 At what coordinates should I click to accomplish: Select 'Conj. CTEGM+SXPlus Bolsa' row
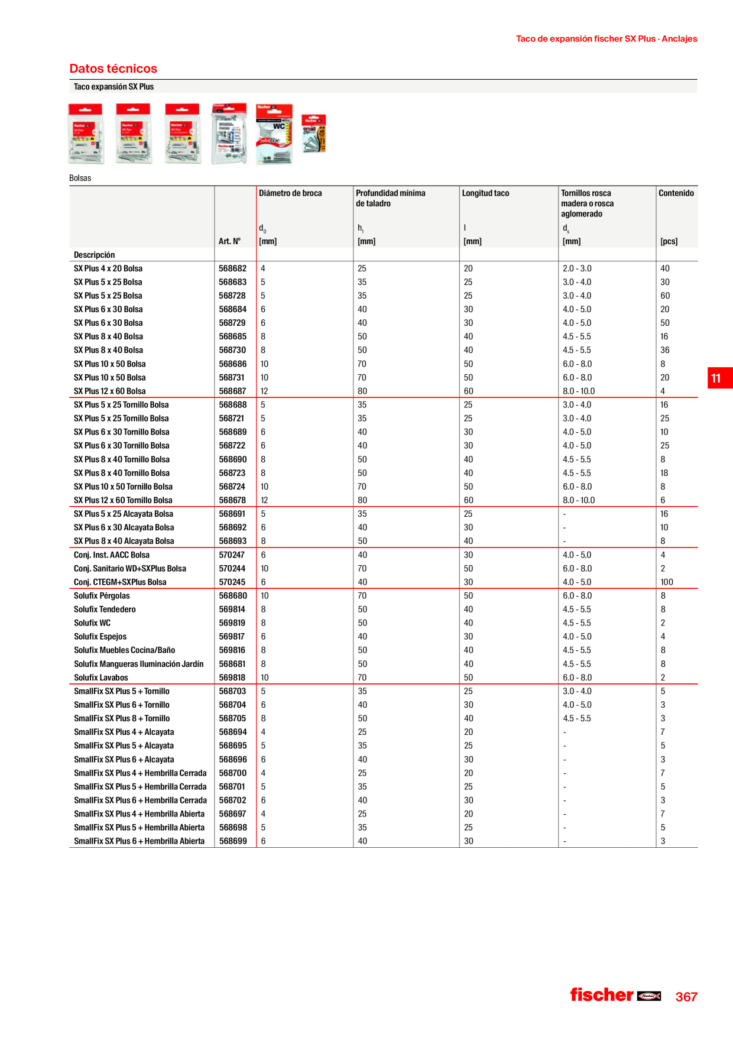click(384, 582)
